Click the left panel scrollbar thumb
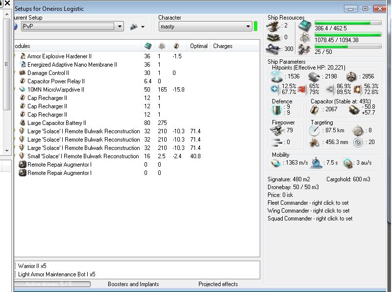The image size is (392, 292). pos(7,64)
